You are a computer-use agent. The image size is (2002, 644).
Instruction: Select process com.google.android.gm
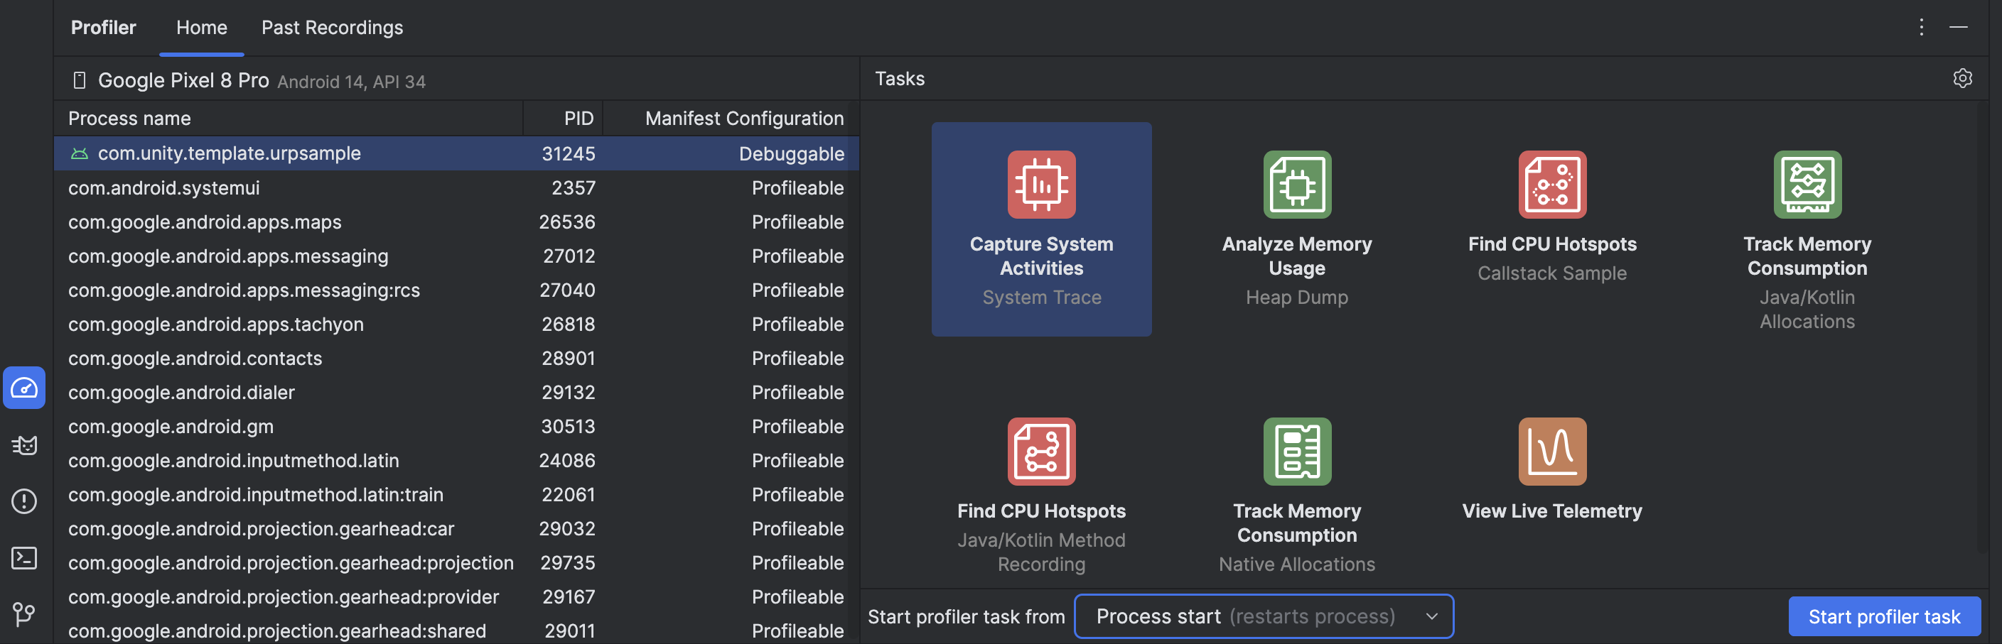(x=456, y=427)
